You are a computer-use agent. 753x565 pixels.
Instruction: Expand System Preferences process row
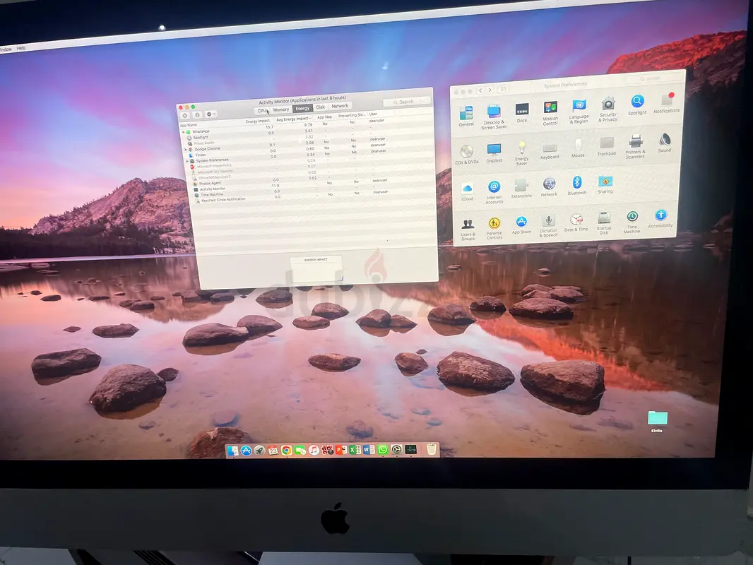pos(186,161)
